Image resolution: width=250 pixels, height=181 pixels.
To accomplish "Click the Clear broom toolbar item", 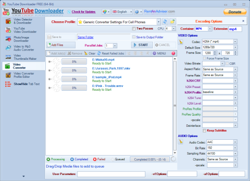I will (x=90, y=53).
